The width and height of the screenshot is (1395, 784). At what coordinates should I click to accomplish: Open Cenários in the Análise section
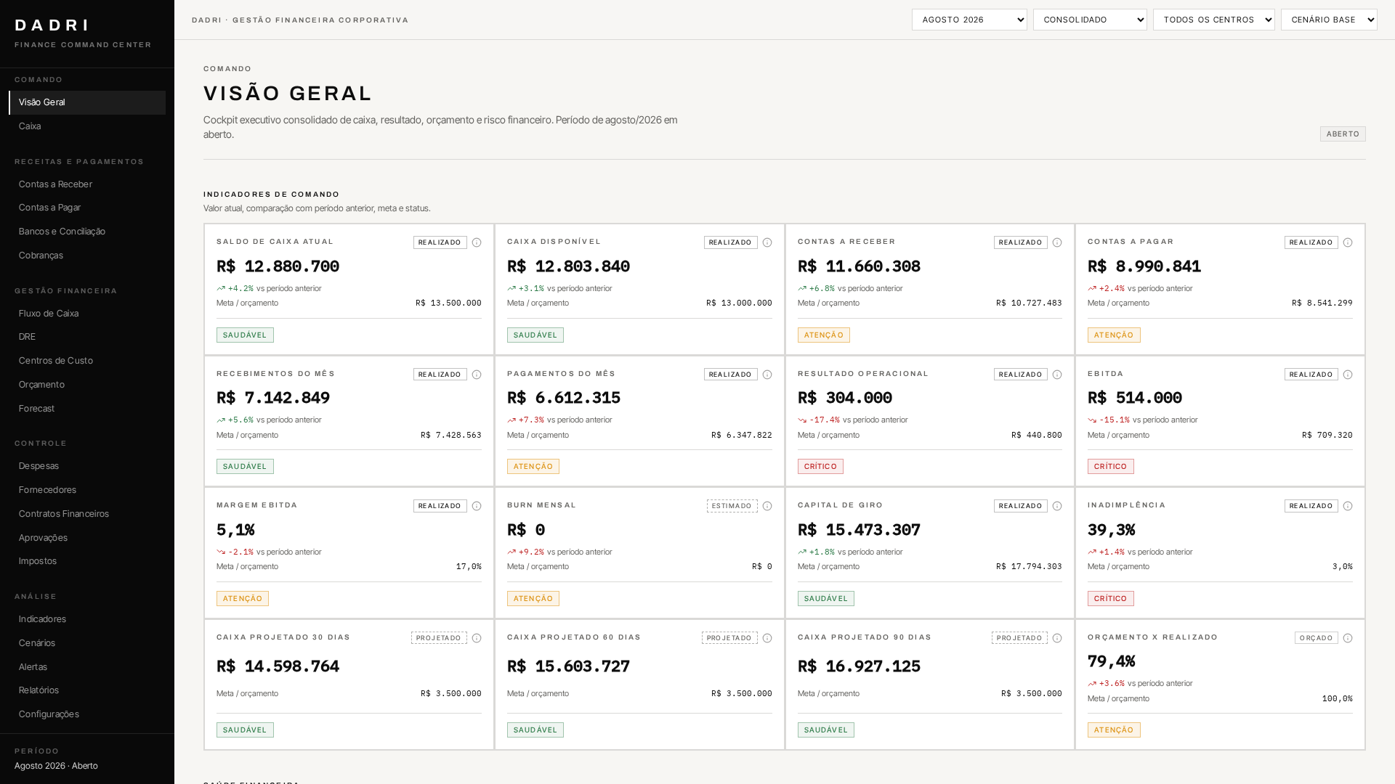point(87,643)
